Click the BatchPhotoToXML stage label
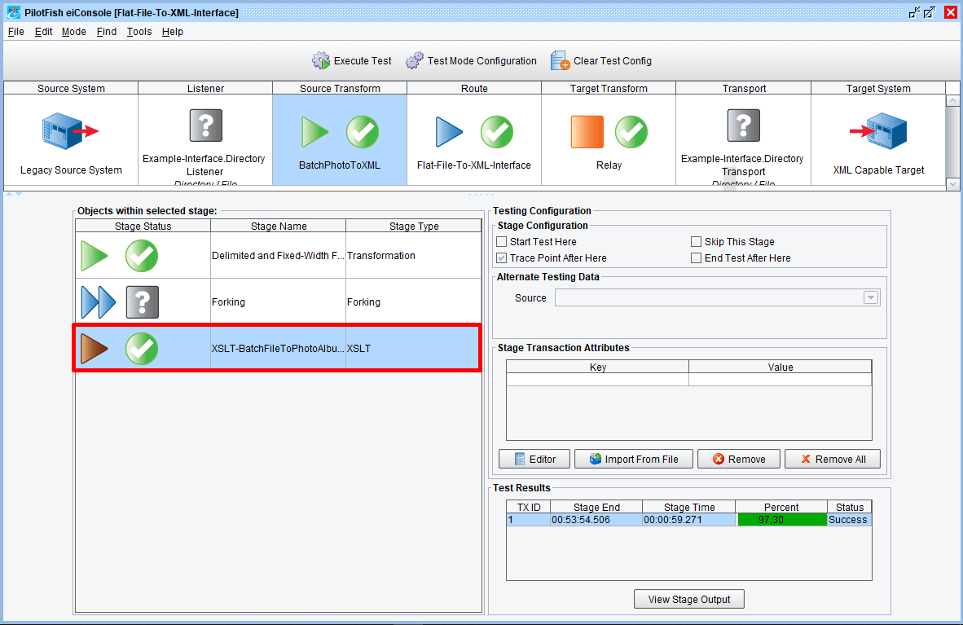The image size is (963, 625). click(x=340, y=165)
